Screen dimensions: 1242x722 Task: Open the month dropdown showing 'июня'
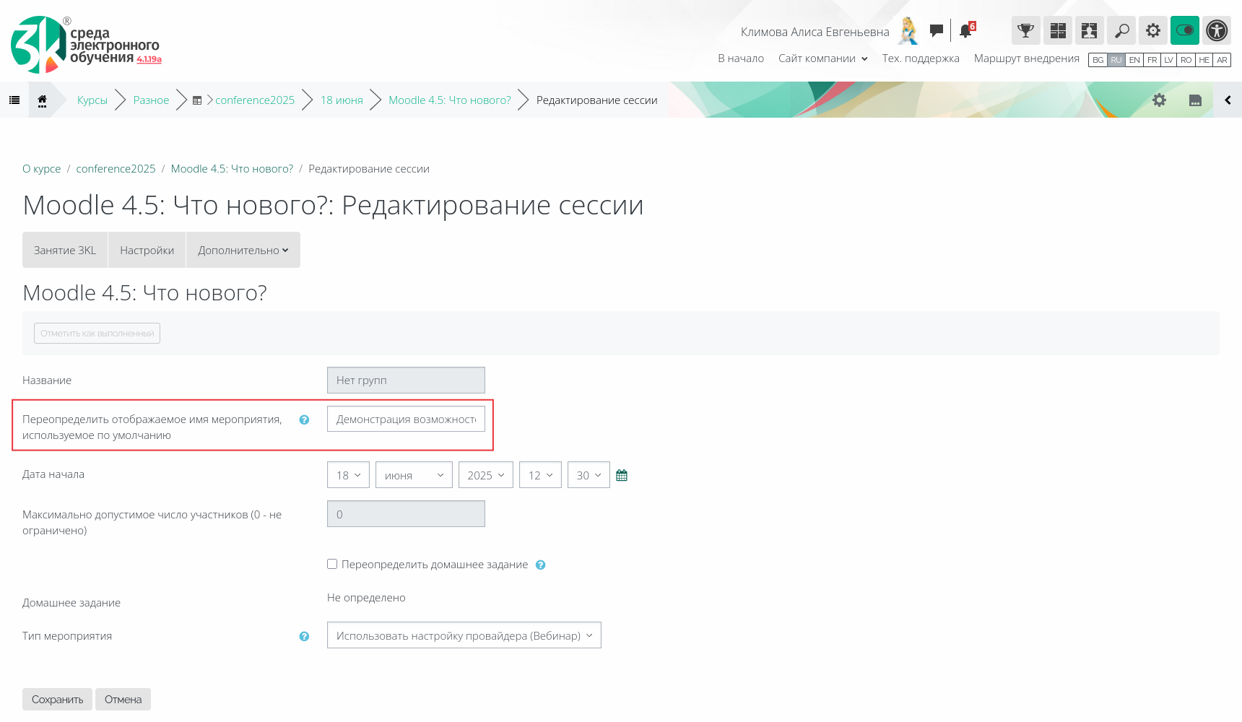[x=414, y=475]
